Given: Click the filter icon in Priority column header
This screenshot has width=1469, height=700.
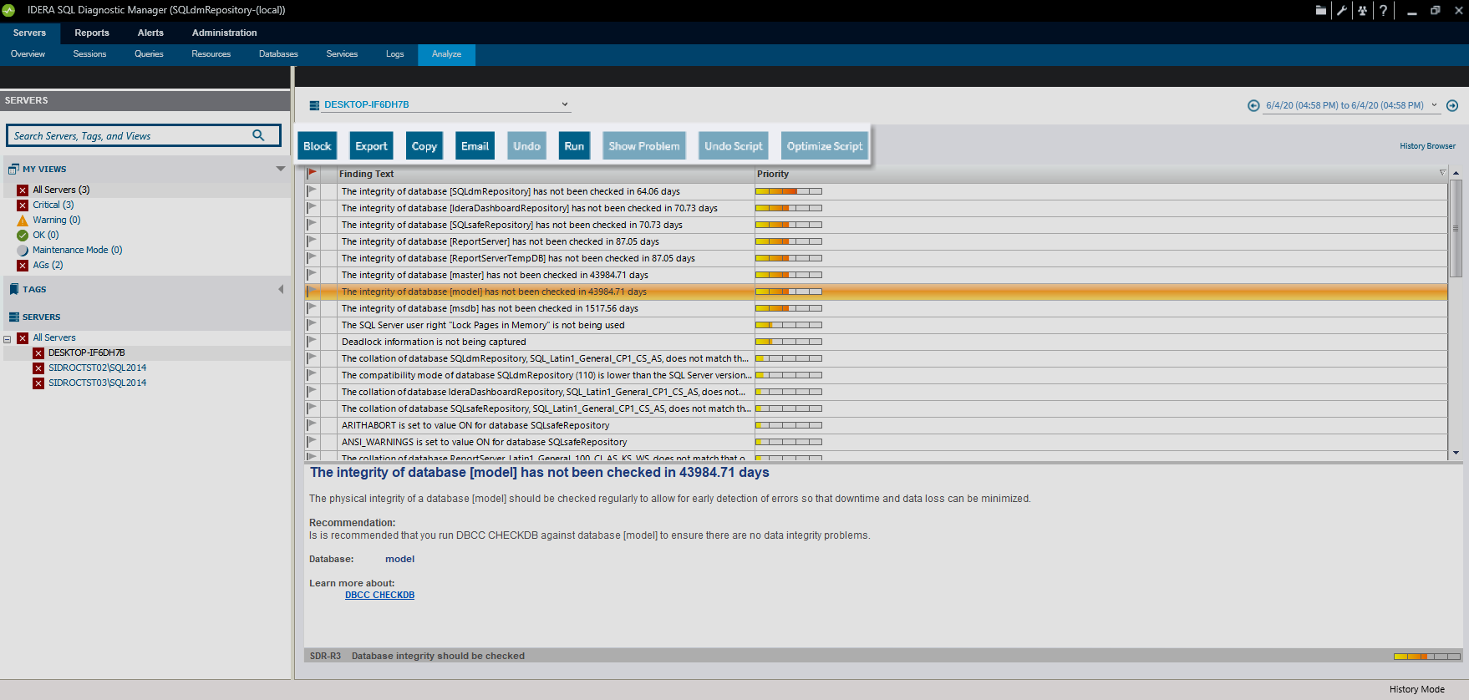Looking at the screenshot, I should [x=1442, y=174].
